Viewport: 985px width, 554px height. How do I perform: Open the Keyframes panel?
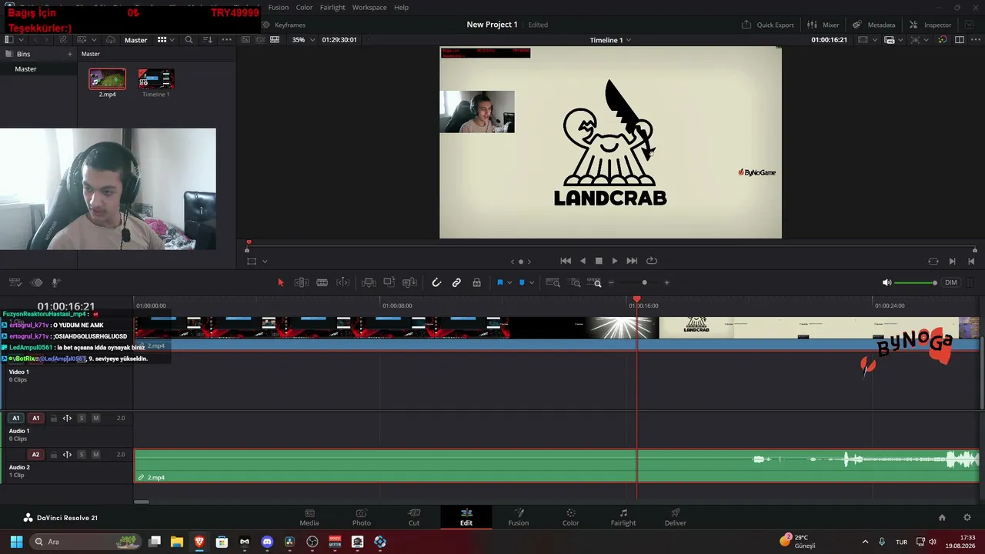284,25
